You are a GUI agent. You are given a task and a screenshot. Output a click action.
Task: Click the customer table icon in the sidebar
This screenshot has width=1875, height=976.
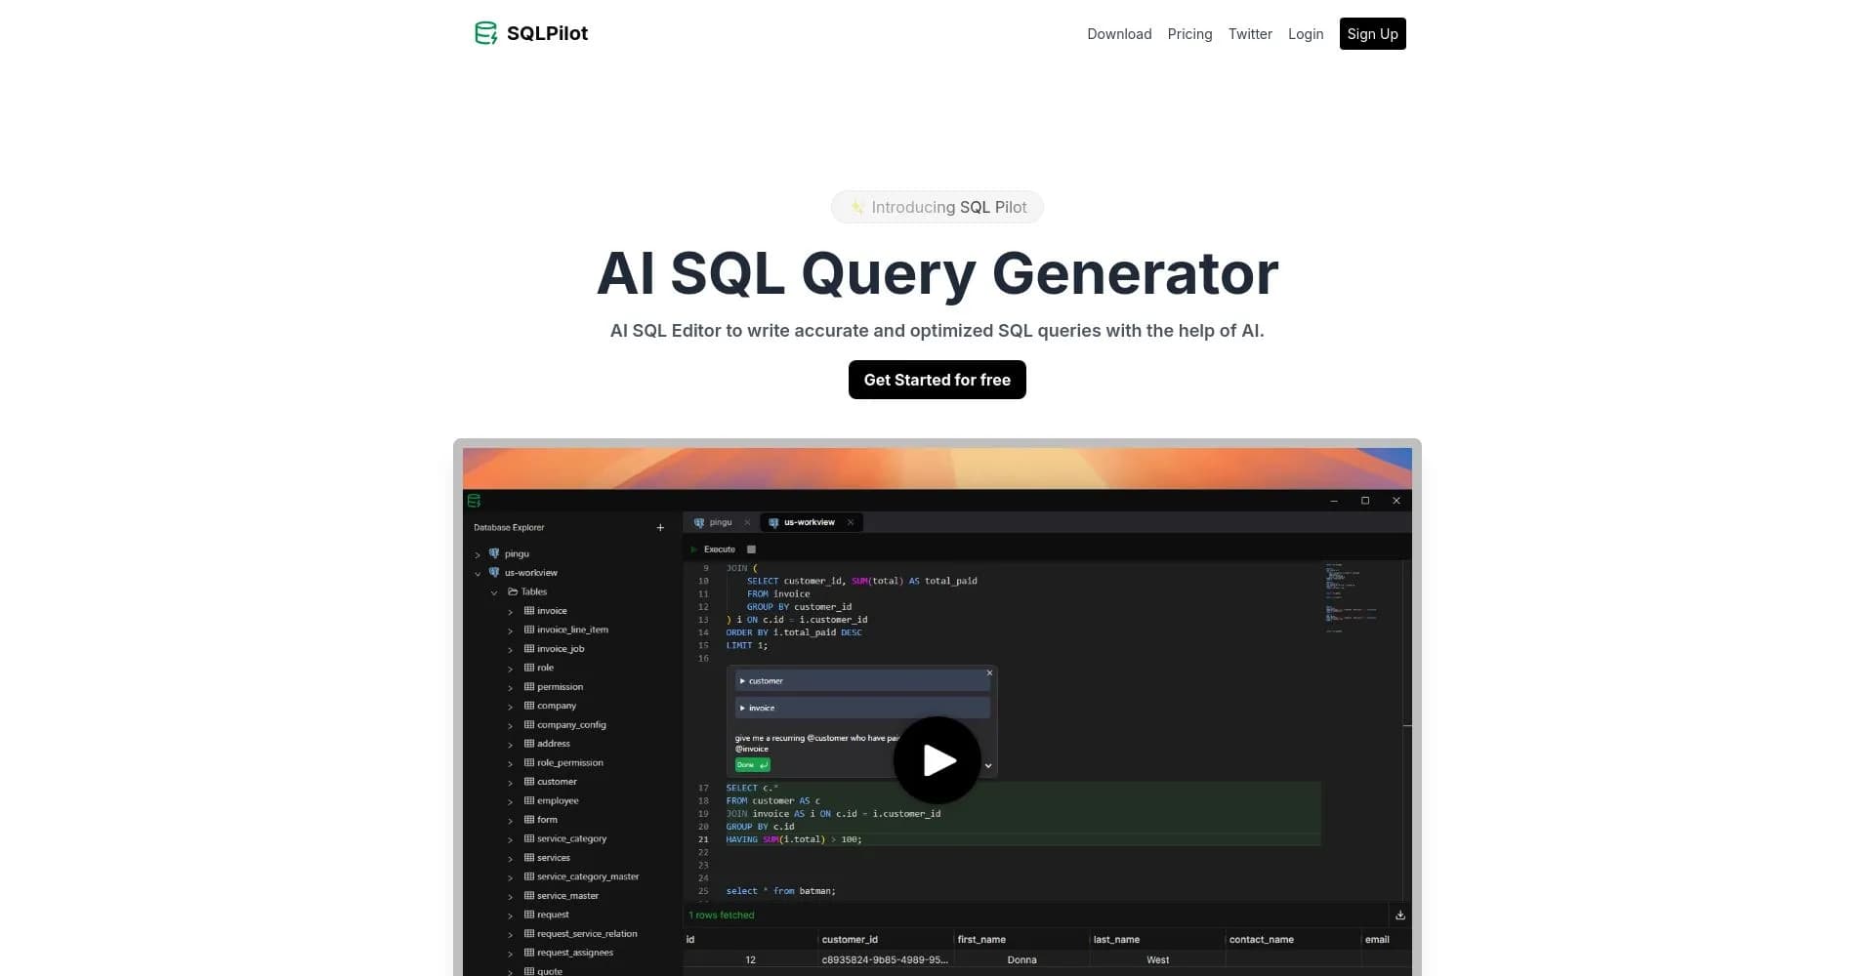point(530,781)
